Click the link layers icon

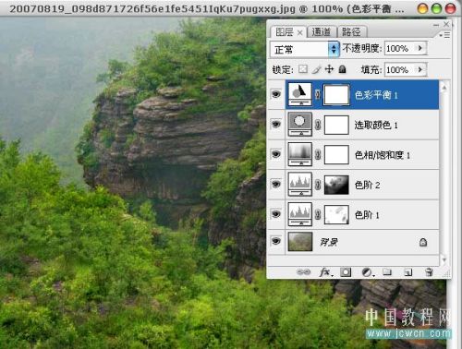pos(303,272)
